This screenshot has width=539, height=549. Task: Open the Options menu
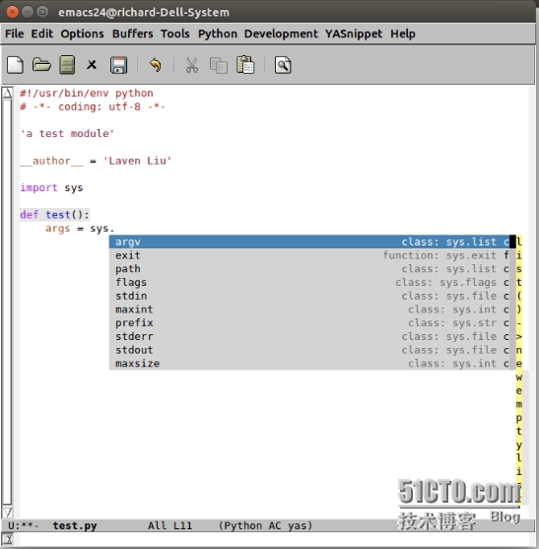tap(82, 34)
